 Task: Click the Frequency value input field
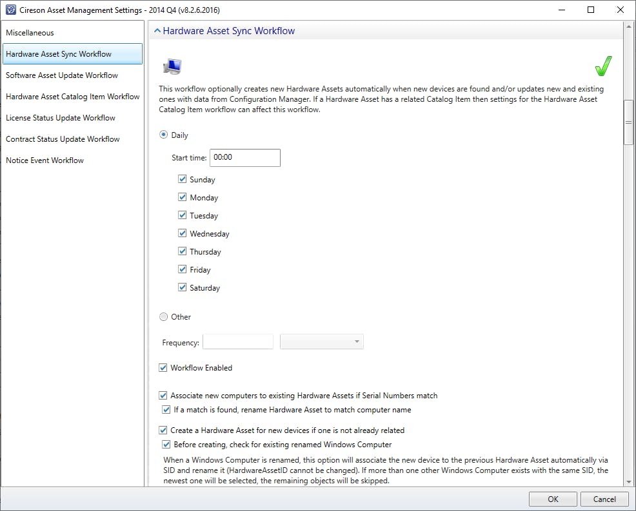[238, 342]
